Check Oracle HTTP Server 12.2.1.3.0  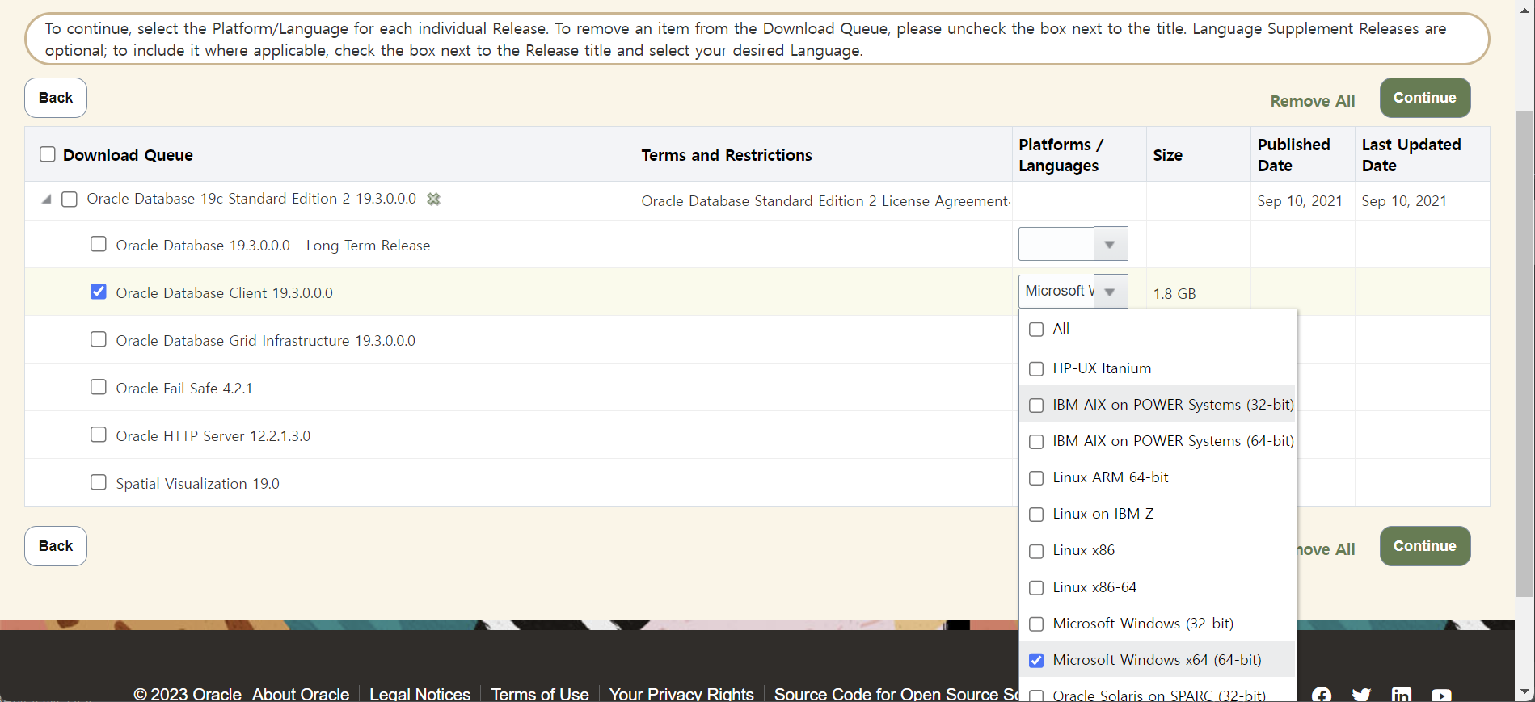99,435
